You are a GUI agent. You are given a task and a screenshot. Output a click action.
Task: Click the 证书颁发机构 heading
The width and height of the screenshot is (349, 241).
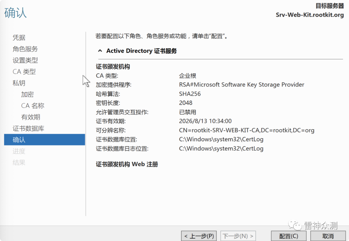(113, 67)
